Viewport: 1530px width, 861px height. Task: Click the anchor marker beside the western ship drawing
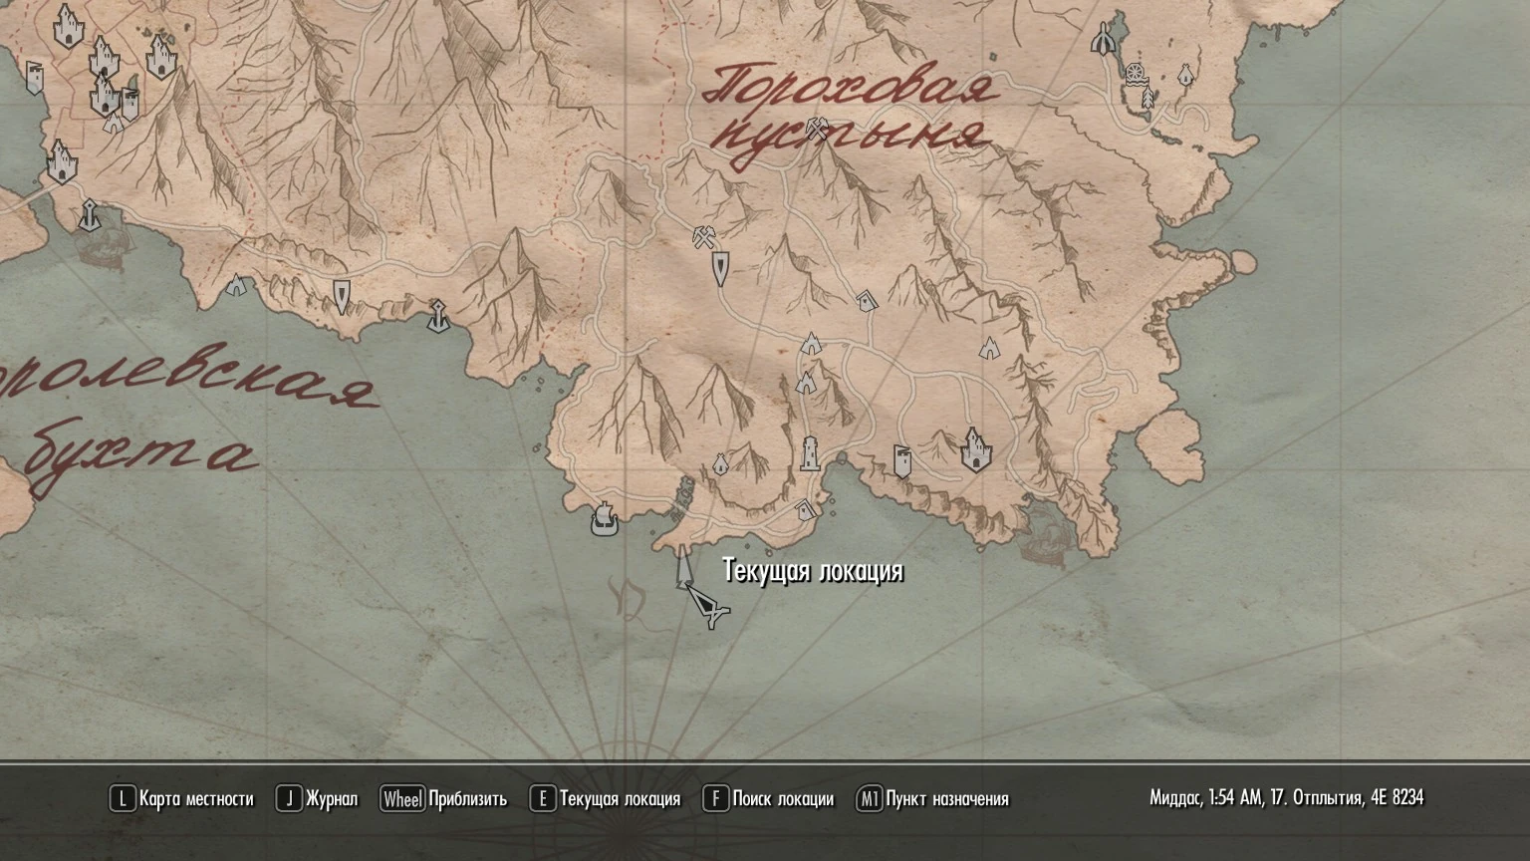click(x=88, y=213)
